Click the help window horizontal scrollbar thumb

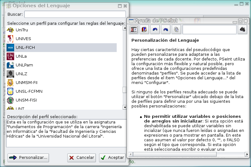pos(175,154)
